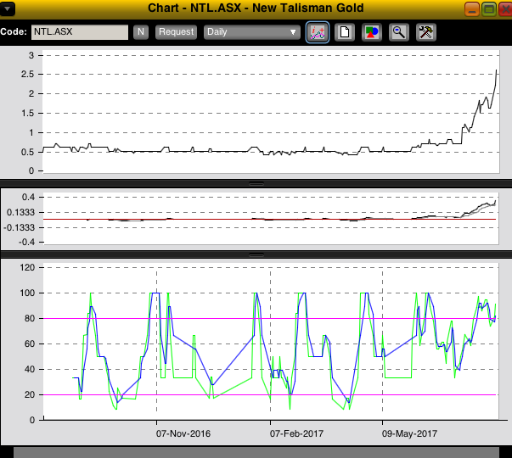Minimize the chart window with orange button
512x458 pixels.
tap(471, 8)
